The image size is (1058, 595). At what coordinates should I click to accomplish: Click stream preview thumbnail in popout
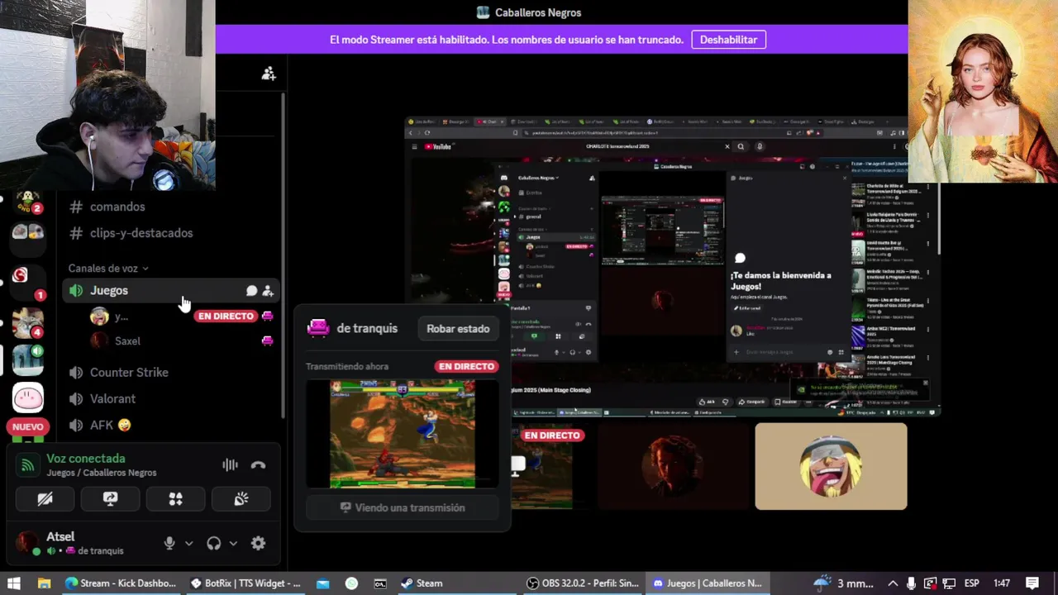point(403,434)
